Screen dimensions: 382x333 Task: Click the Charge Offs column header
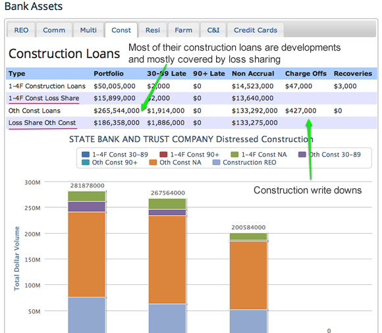tap(306, 74)
